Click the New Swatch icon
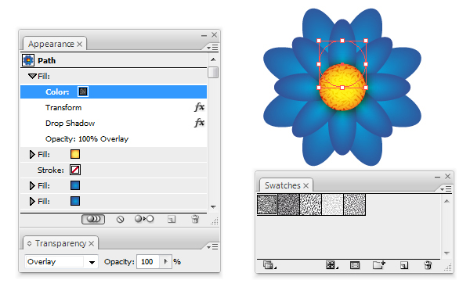The height and width of the screenshot is (287, 470). pyautogui.click(x=404, y=265)
